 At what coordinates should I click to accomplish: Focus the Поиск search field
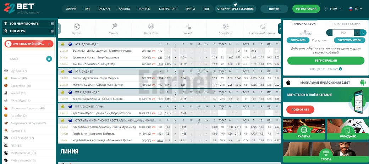click(x=26, y=59)
